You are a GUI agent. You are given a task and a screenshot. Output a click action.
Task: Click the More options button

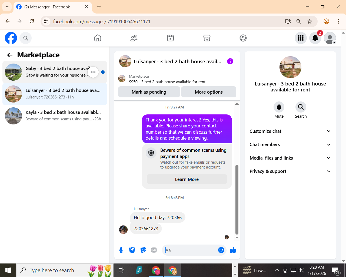[x=209, y=92]
